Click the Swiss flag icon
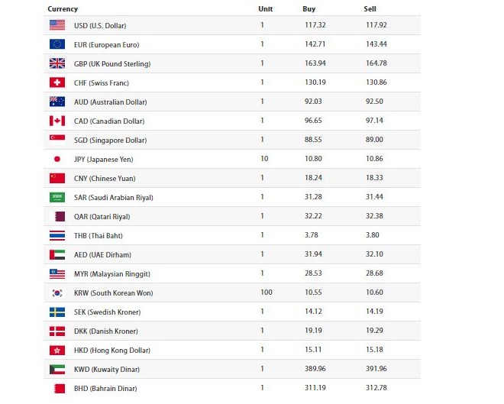The height and width of the screenshot is (404, 504). (x=57, y=82)
